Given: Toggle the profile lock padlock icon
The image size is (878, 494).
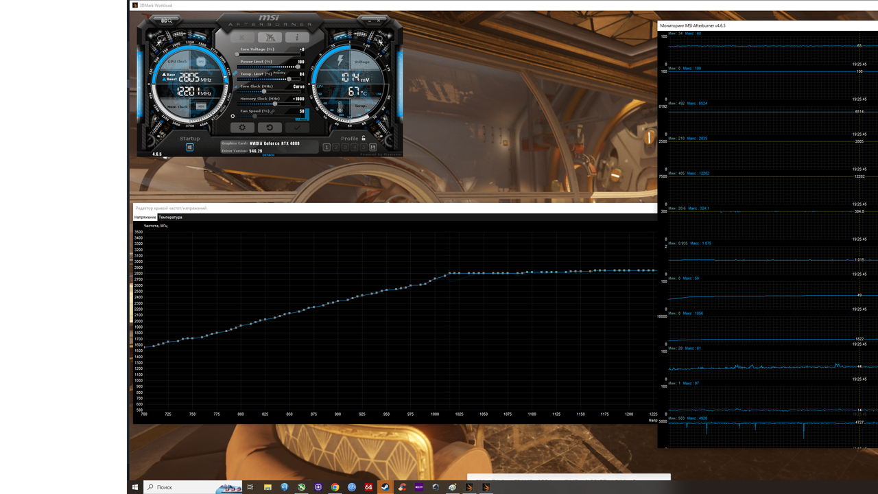Looking at the screenshot, I should (x=364, y=138).
